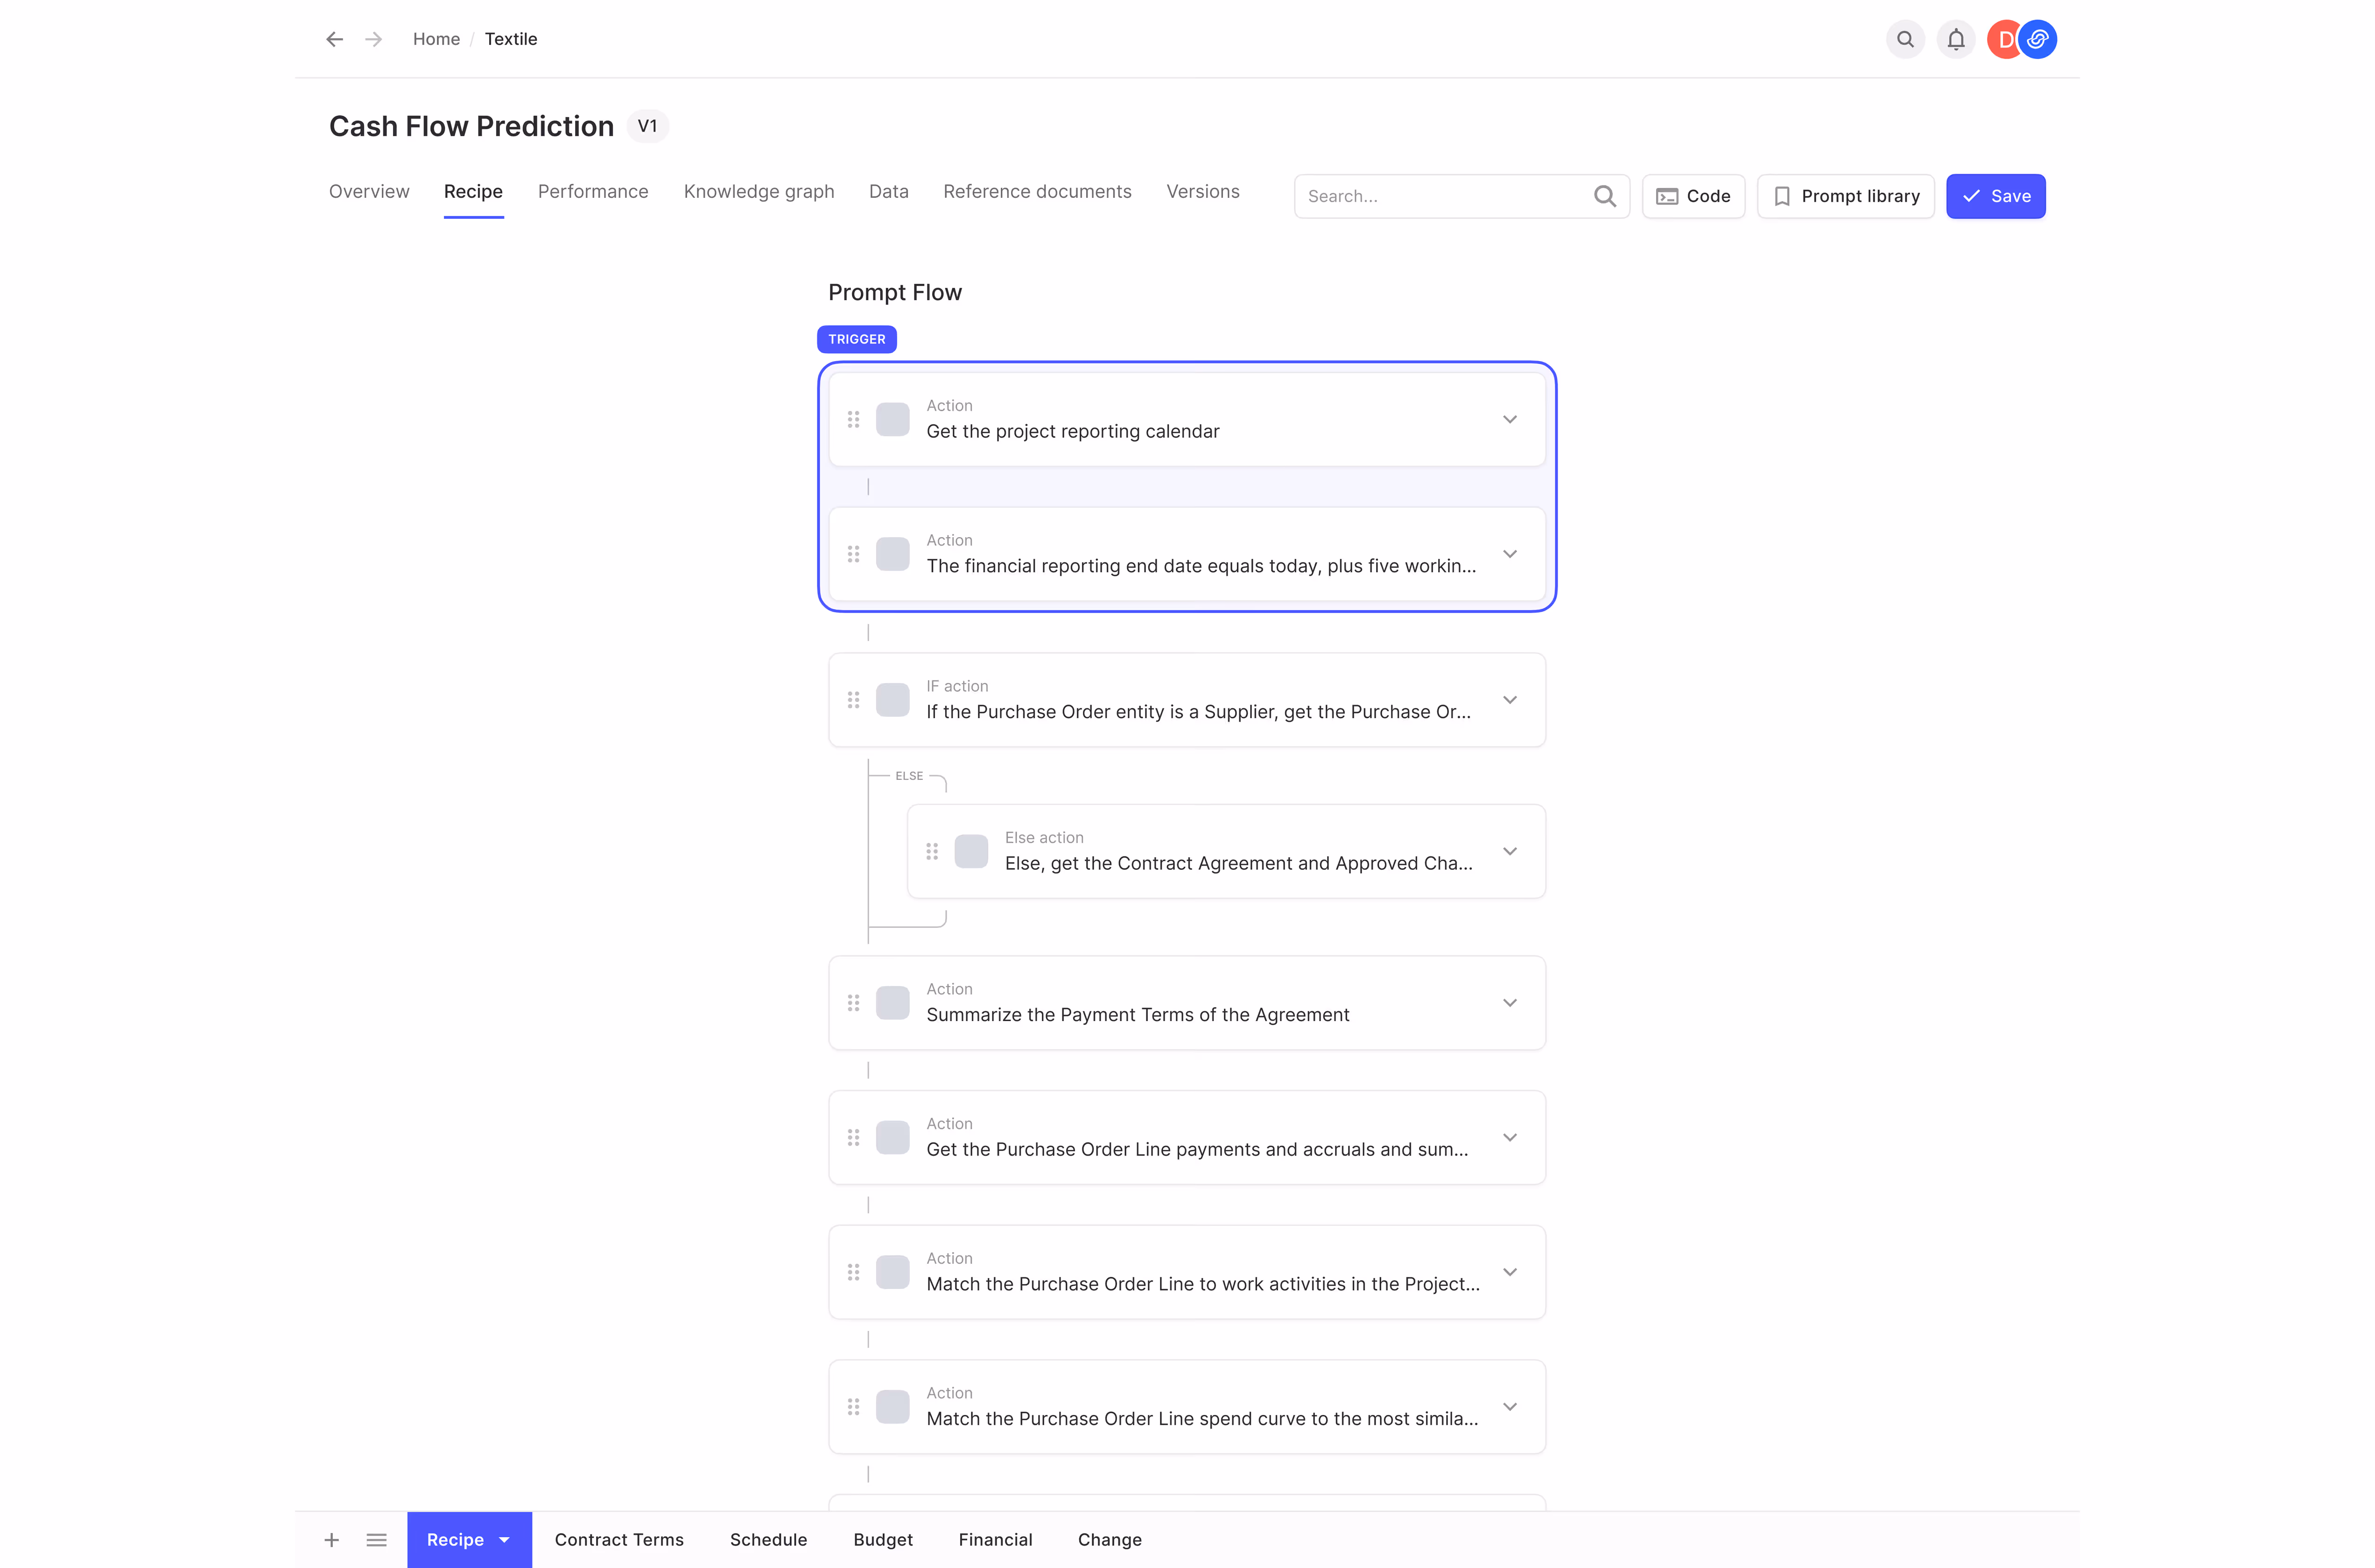This screenshot has height=1568, width=2375.
Task: Open the Contract Terms bottom tab
Action: [x=619, y=1539]
